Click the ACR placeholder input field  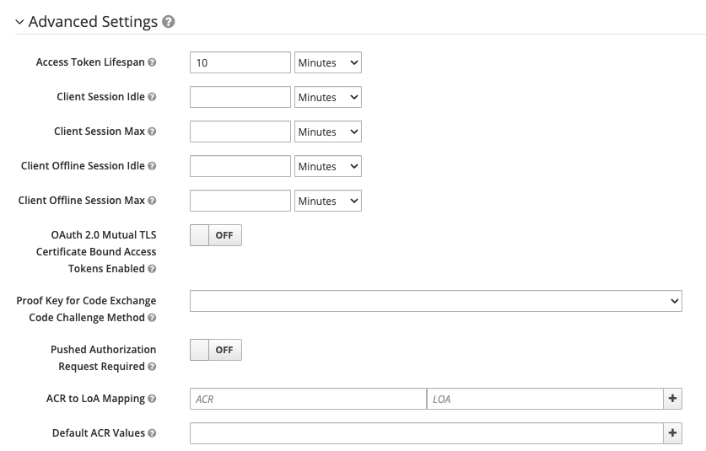click(309, 399)
